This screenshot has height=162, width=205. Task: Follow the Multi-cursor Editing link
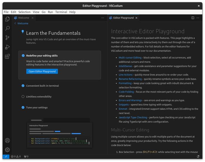coord(130,58)
